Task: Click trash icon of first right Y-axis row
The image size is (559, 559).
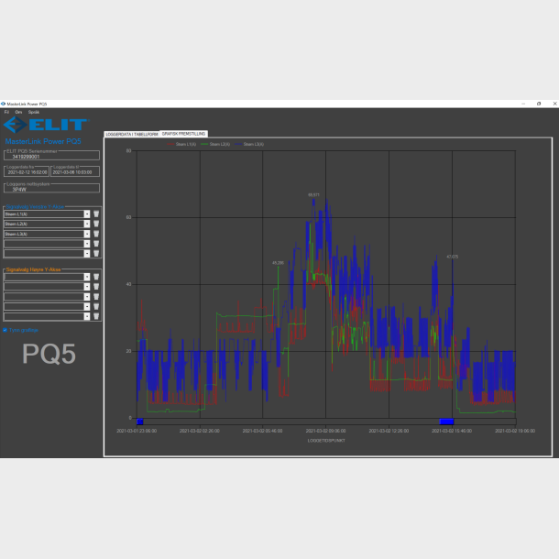Action: tap(96, 277)
